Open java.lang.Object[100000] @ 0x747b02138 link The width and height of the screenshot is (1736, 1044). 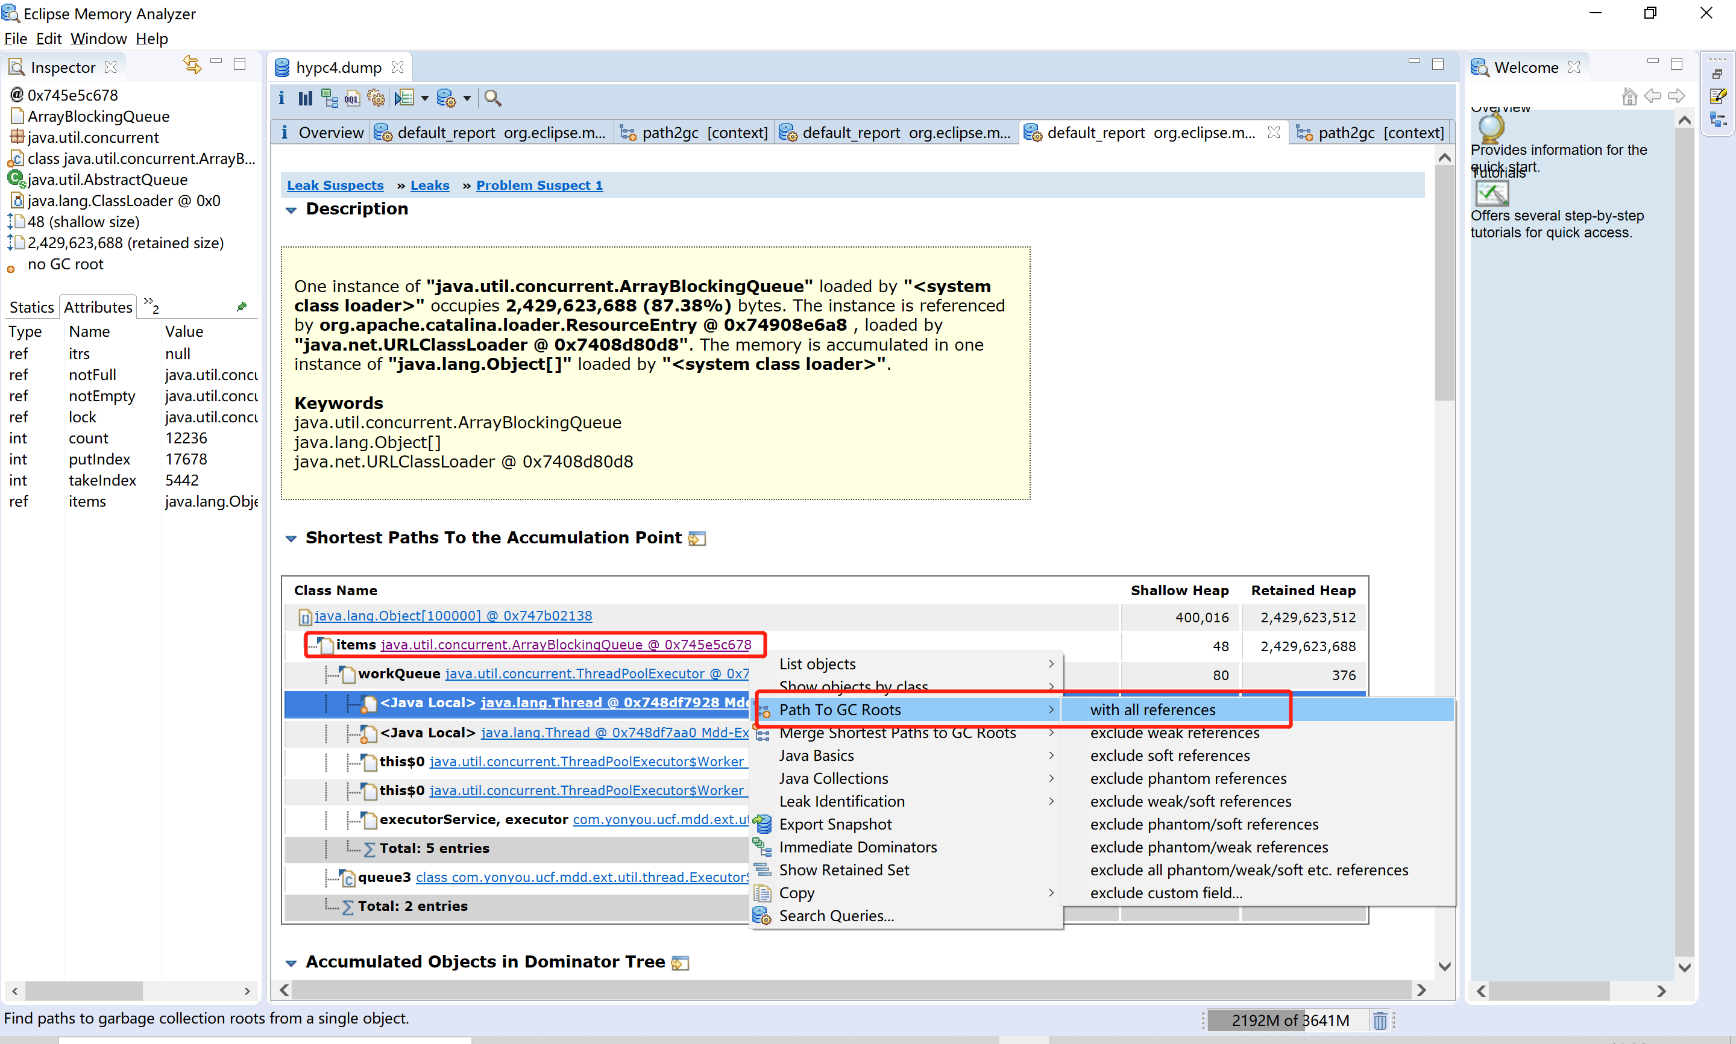click(453, 616)
